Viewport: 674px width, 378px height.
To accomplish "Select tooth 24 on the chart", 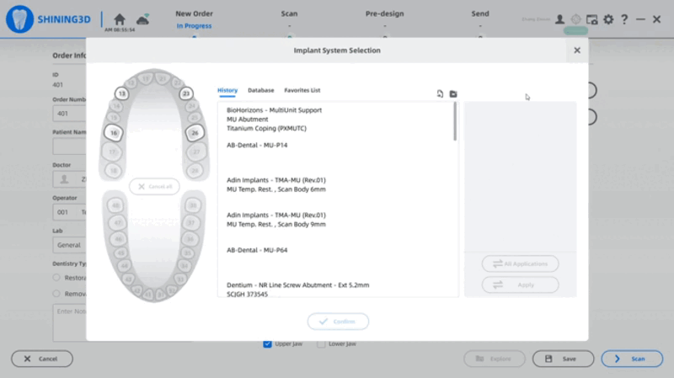I will tap(192, 105).
